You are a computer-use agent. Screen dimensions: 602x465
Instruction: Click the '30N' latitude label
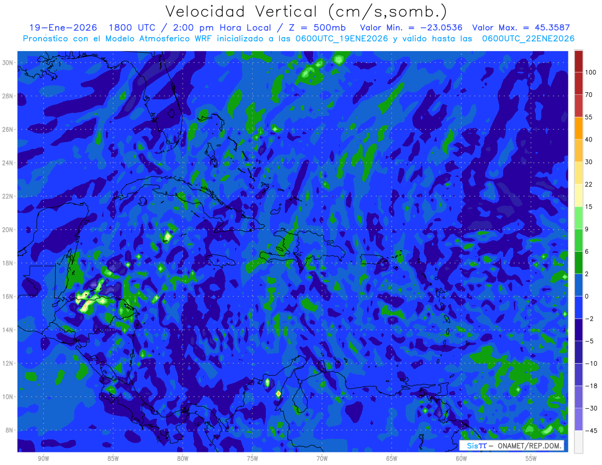click(9, 63)
